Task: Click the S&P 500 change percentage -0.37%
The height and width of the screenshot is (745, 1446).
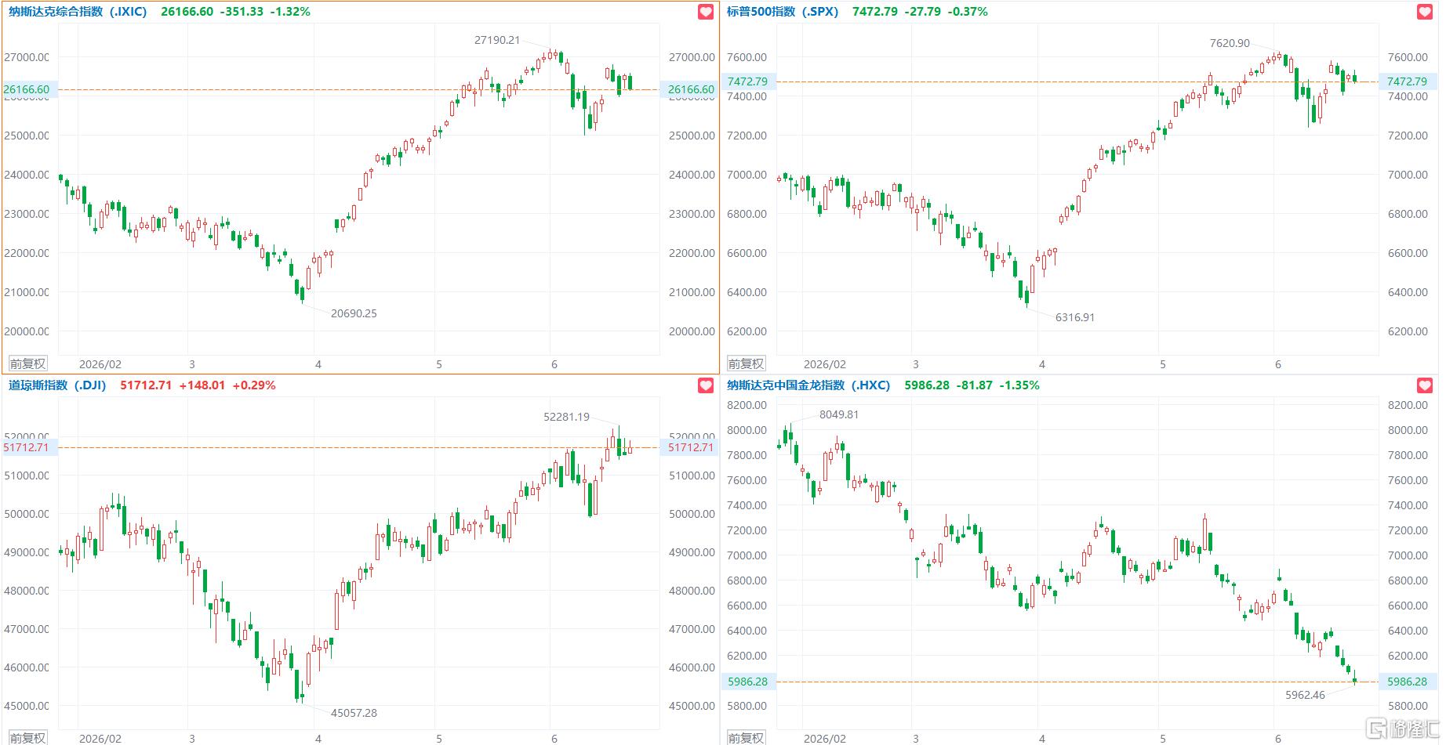Action: pos(968,12)
